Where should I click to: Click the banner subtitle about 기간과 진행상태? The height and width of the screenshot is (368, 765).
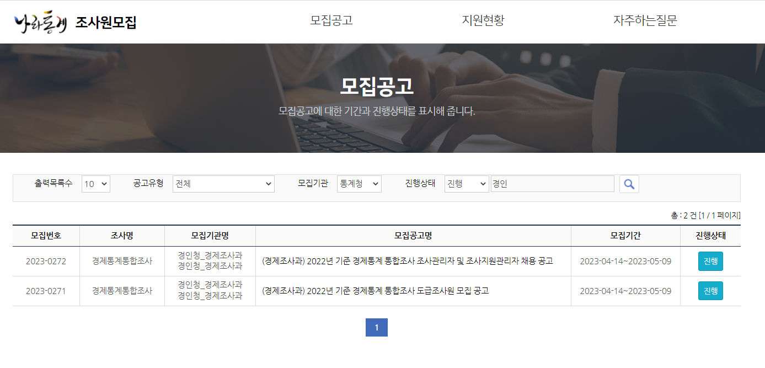click(x=377, y=111)
